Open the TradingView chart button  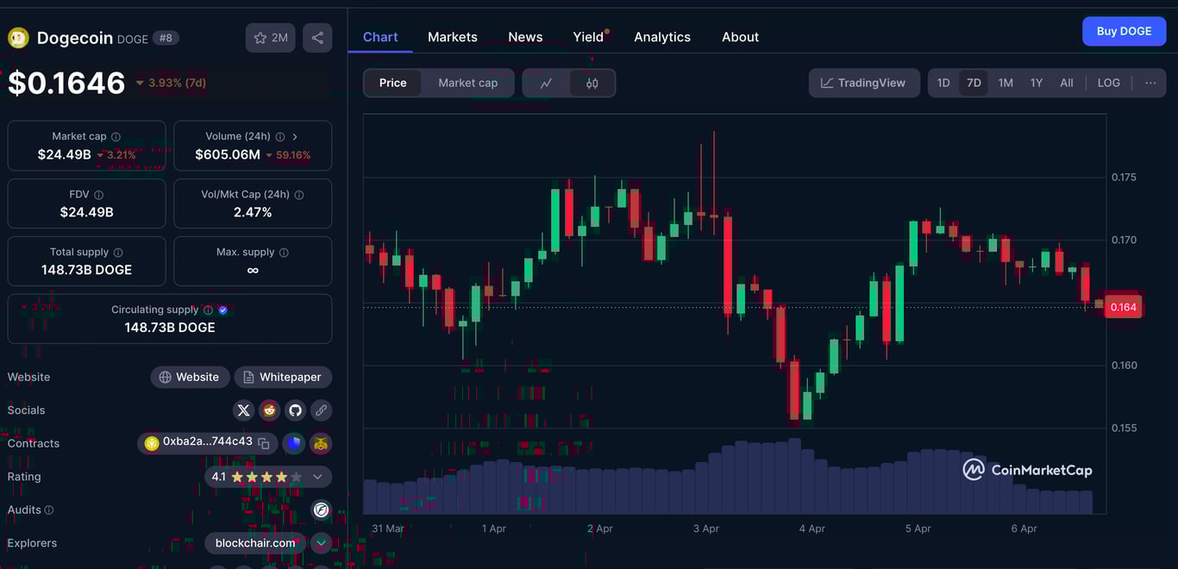coord(863,83)
